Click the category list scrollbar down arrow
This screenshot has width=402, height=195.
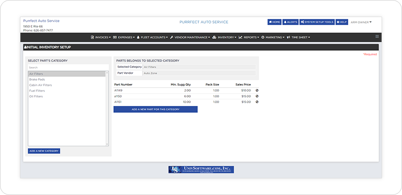pyautogui.click(x=107, y=144)
